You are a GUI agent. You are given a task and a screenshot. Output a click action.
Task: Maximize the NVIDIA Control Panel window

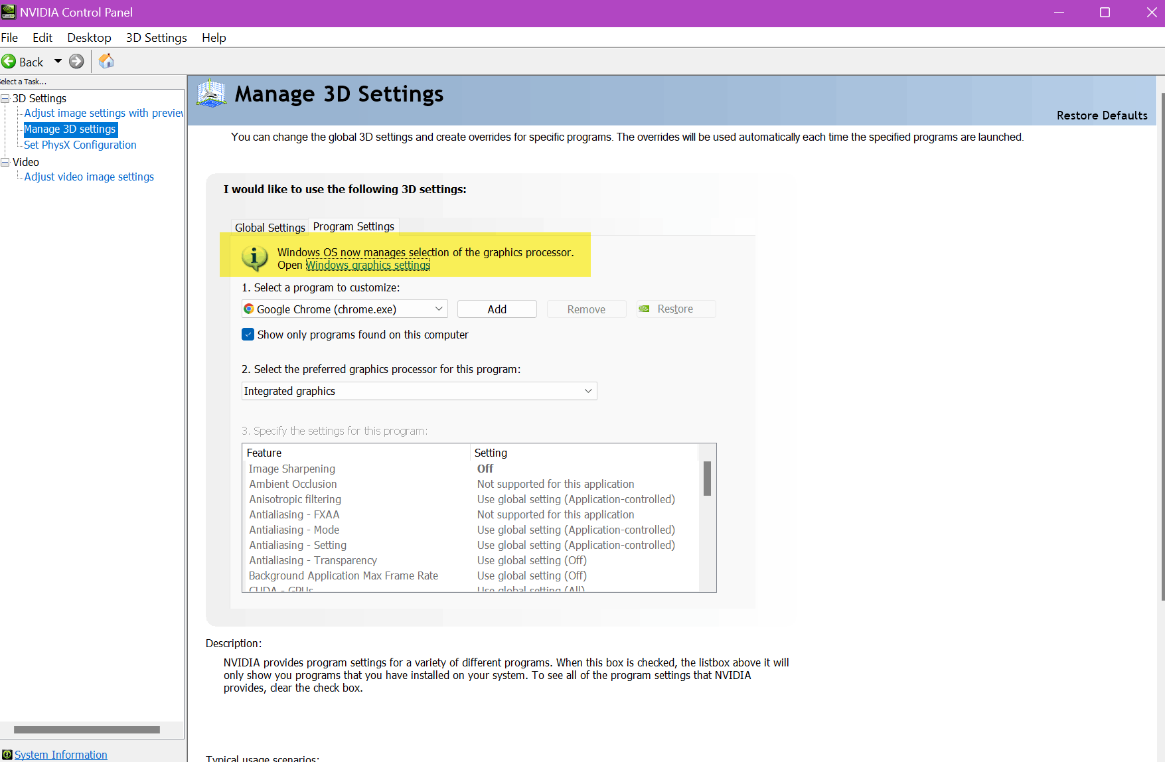(x=1105, y=13)
